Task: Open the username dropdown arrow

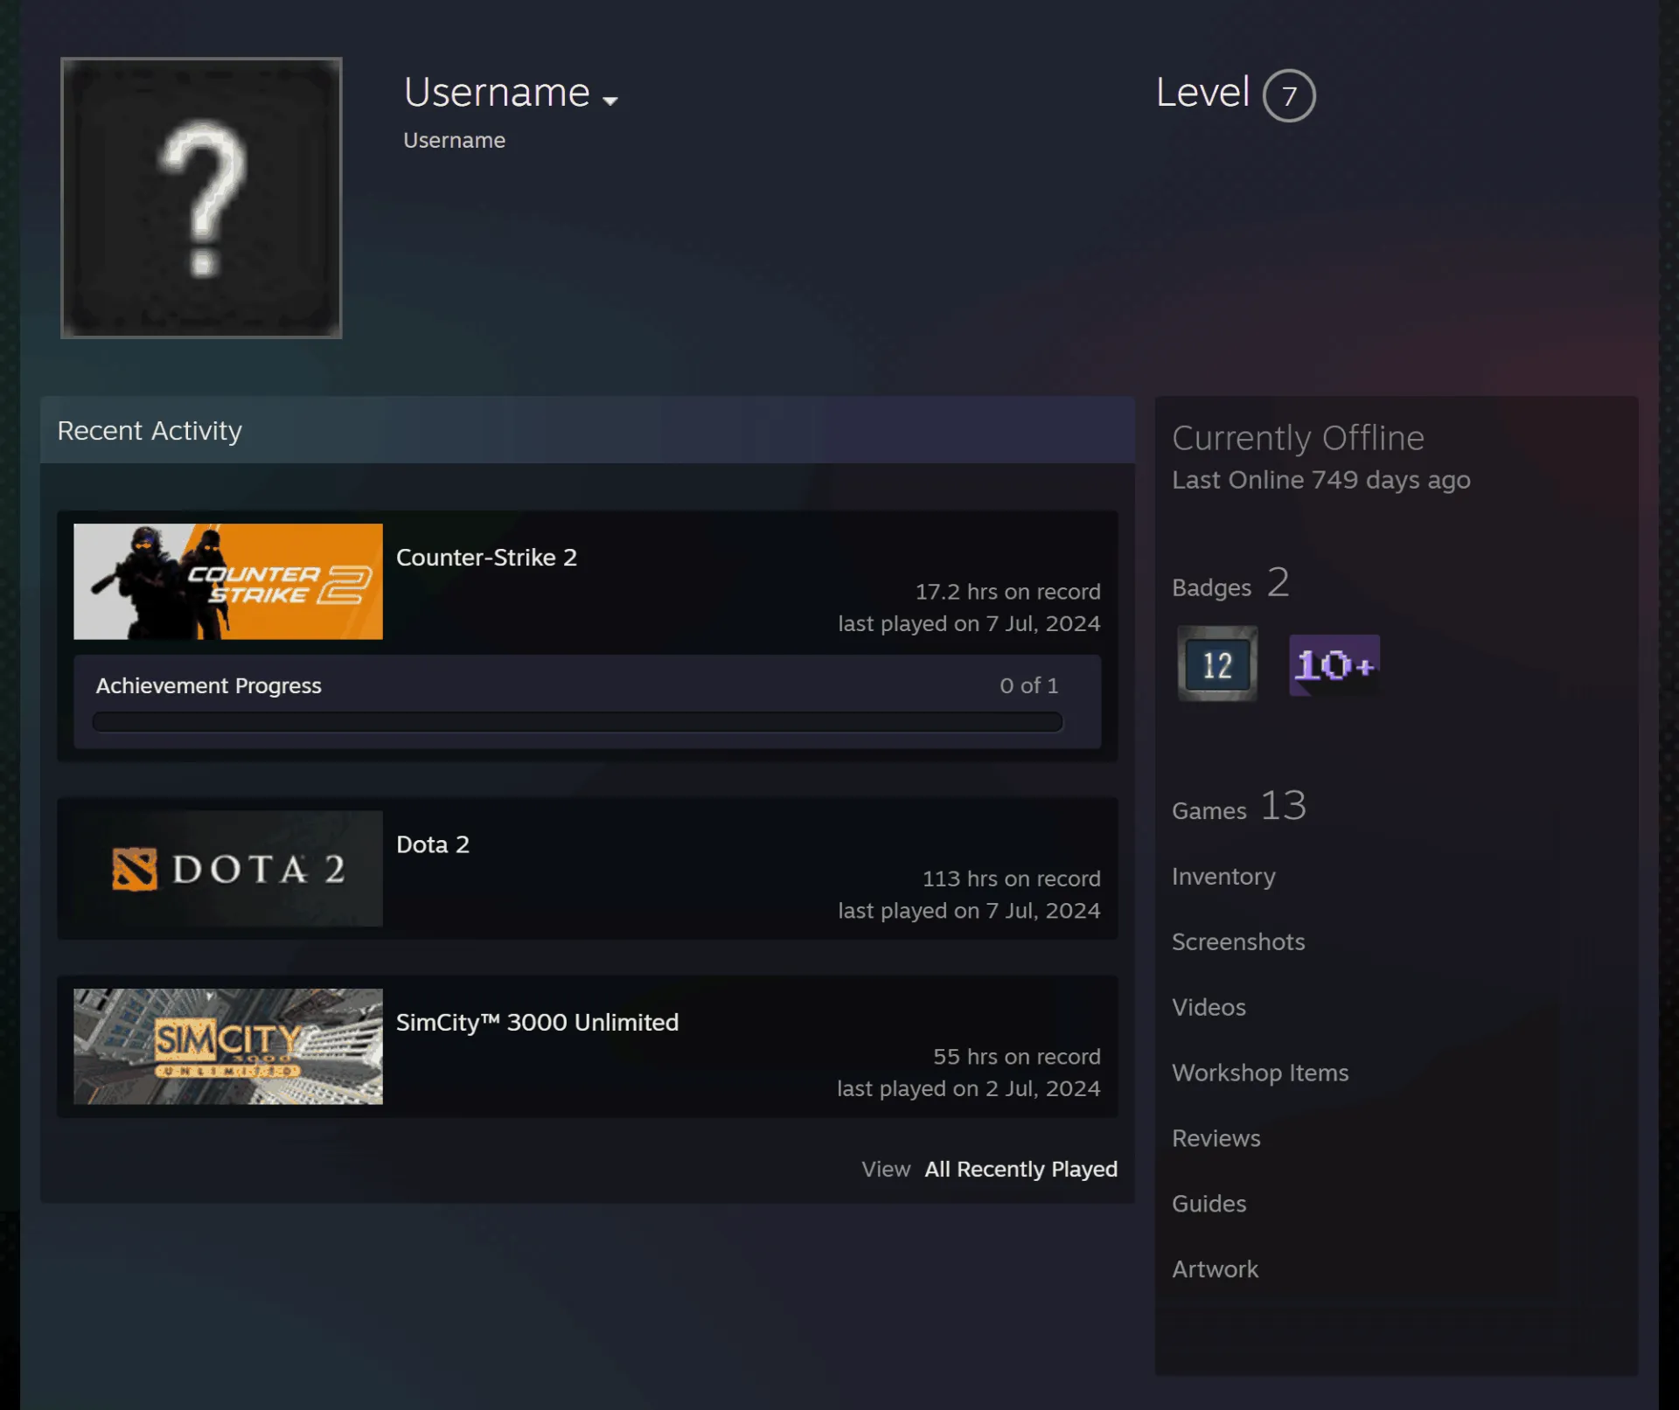Action: click(x=610, y=101)
